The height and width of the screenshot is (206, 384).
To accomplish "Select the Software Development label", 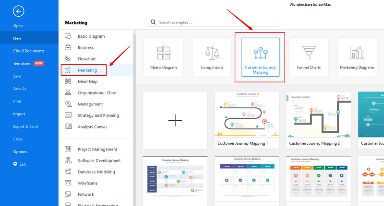I will tap(99, 160).
